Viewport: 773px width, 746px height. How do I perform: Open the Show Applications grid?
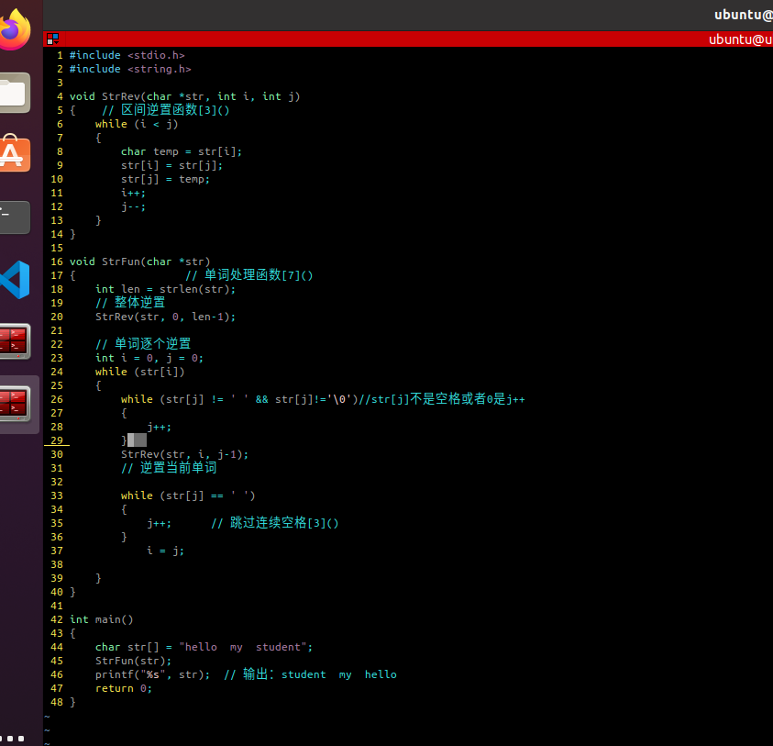coord(12,739)
